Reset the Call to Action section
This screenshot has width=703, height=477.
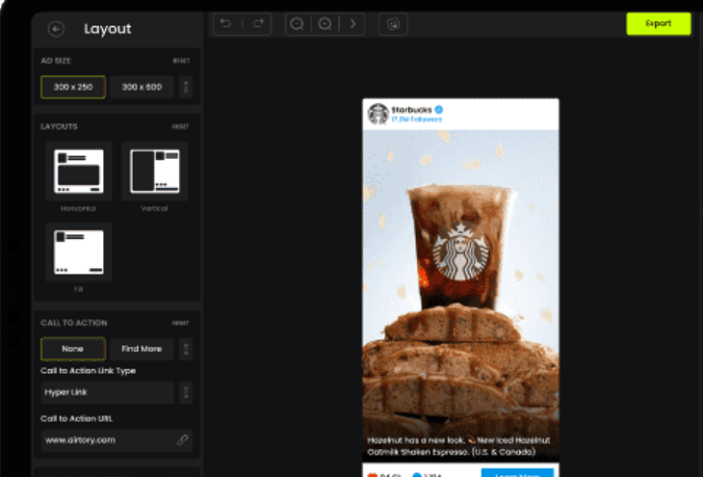click(x=181, y=323)
